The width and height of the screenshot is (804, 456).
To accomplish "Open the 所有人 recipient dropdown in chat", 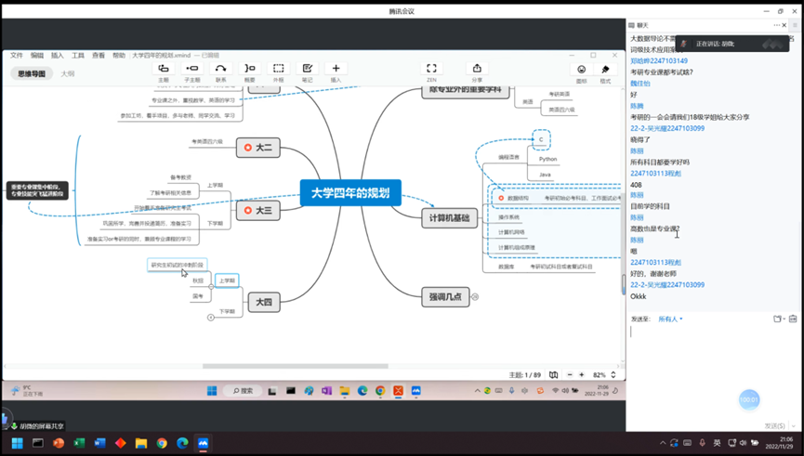I will tap(670, 319).
